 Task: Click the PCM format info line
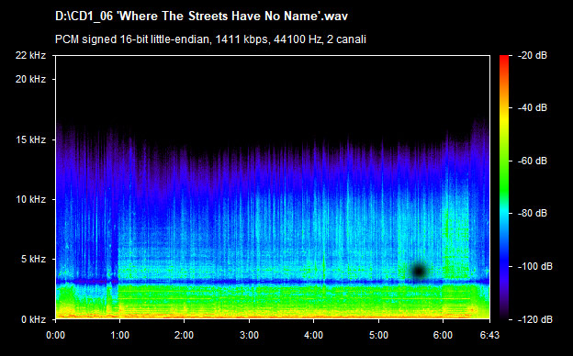[210, 39]
